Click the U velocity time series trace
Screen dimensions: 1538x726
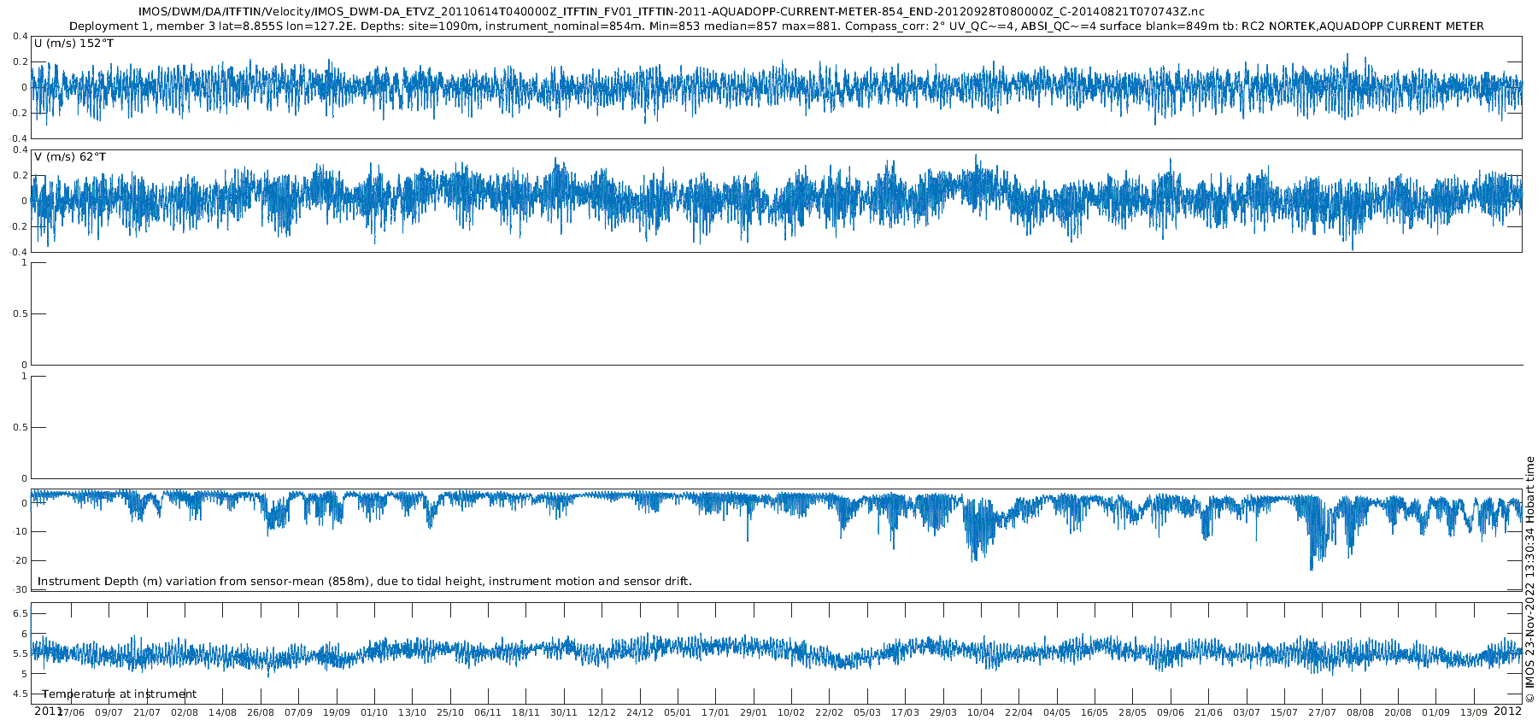click(776, 88)
